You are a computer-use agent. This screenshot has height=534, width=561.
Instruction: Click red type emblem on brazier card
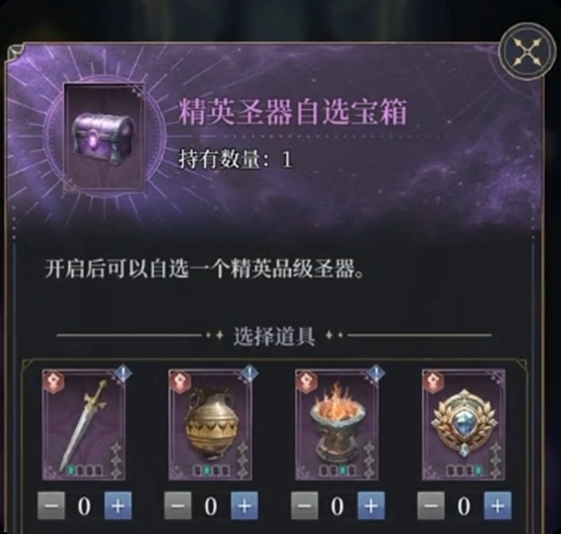[306, 382]
